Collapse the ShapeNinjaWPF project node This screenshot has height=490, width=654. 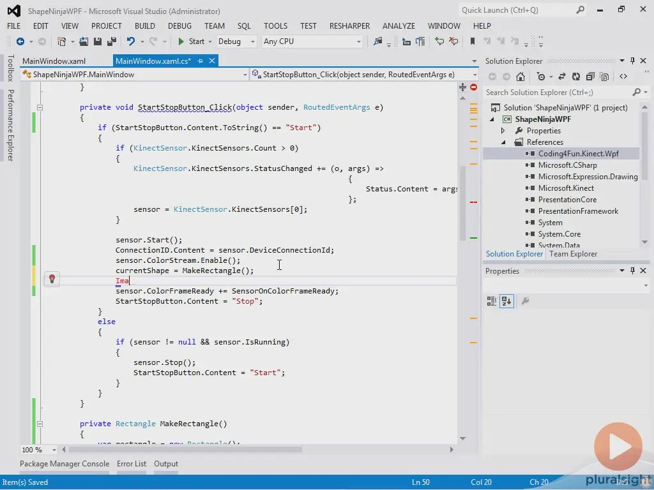(x=492, y=119)
